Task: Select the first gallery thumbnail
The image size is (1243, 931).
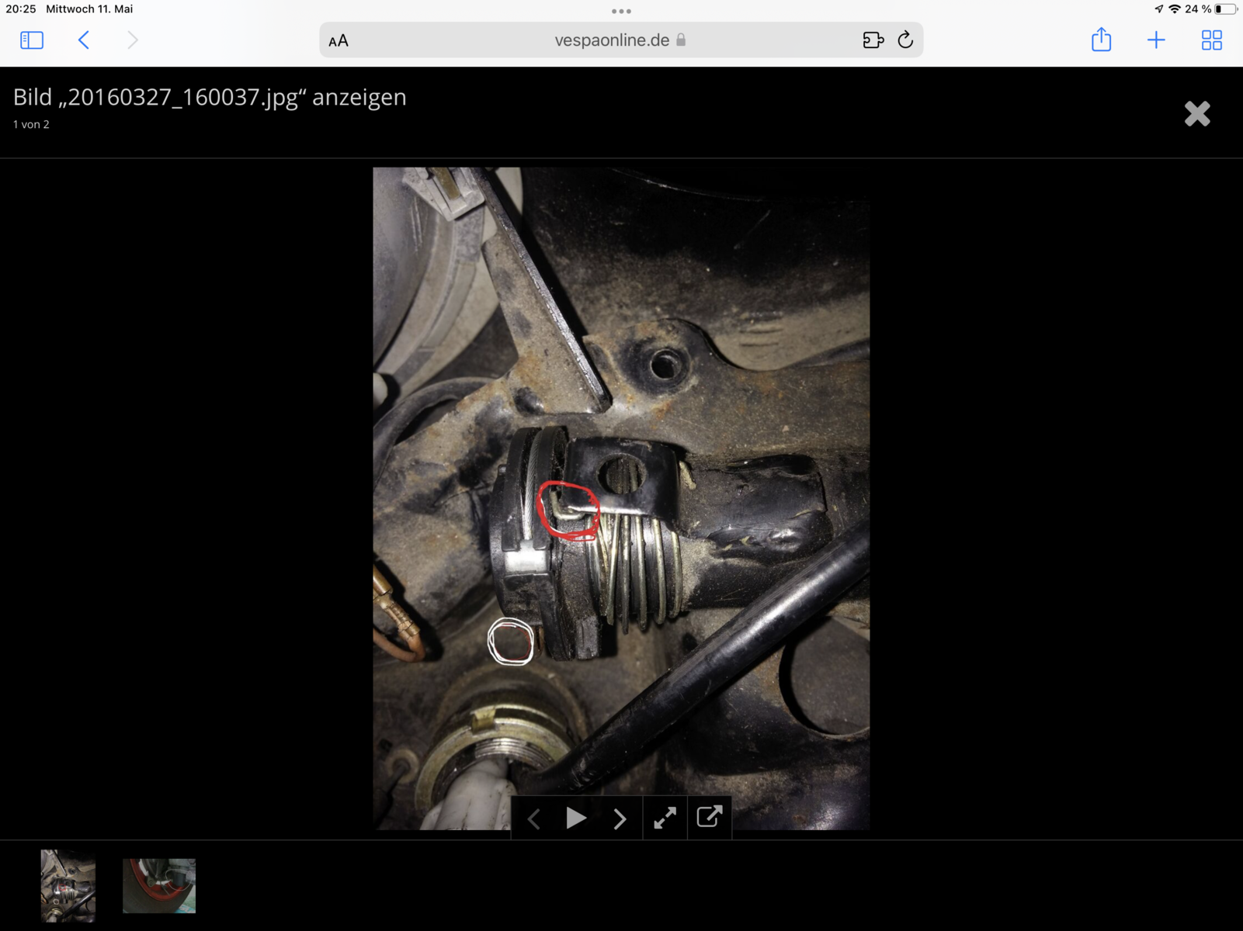Action: [68, 885]
